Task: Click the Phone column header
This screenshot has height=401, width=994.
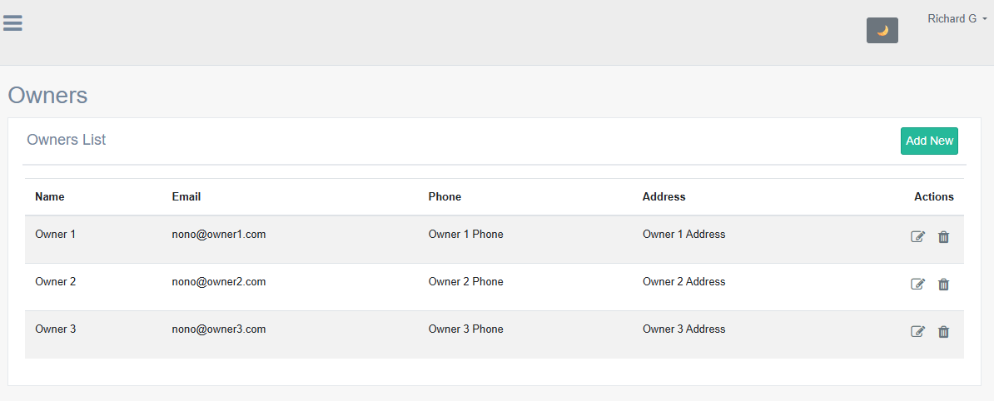Action: tap(445, 197)
